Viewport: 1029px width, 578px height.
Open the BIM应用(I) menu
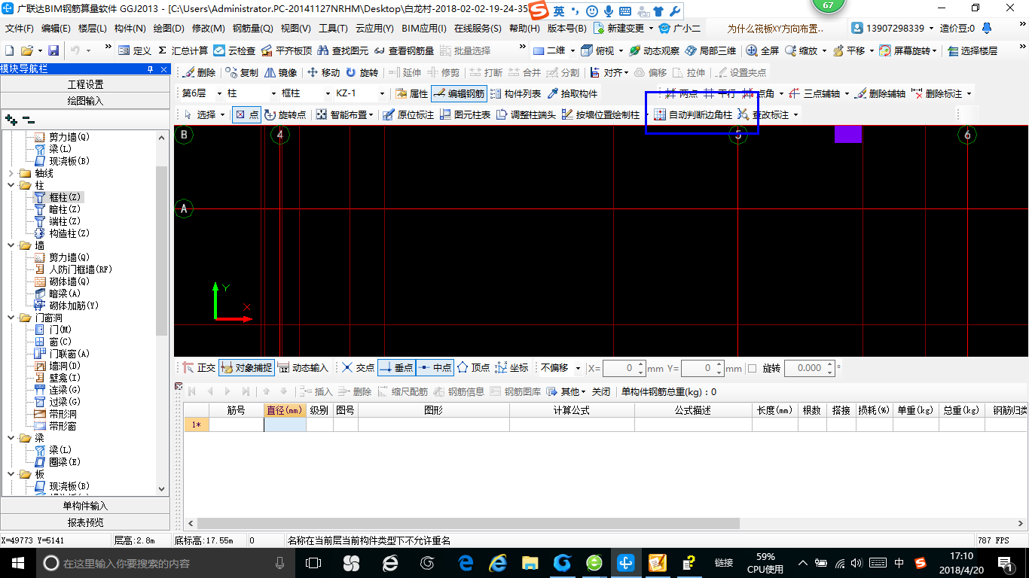pos(424,29)
